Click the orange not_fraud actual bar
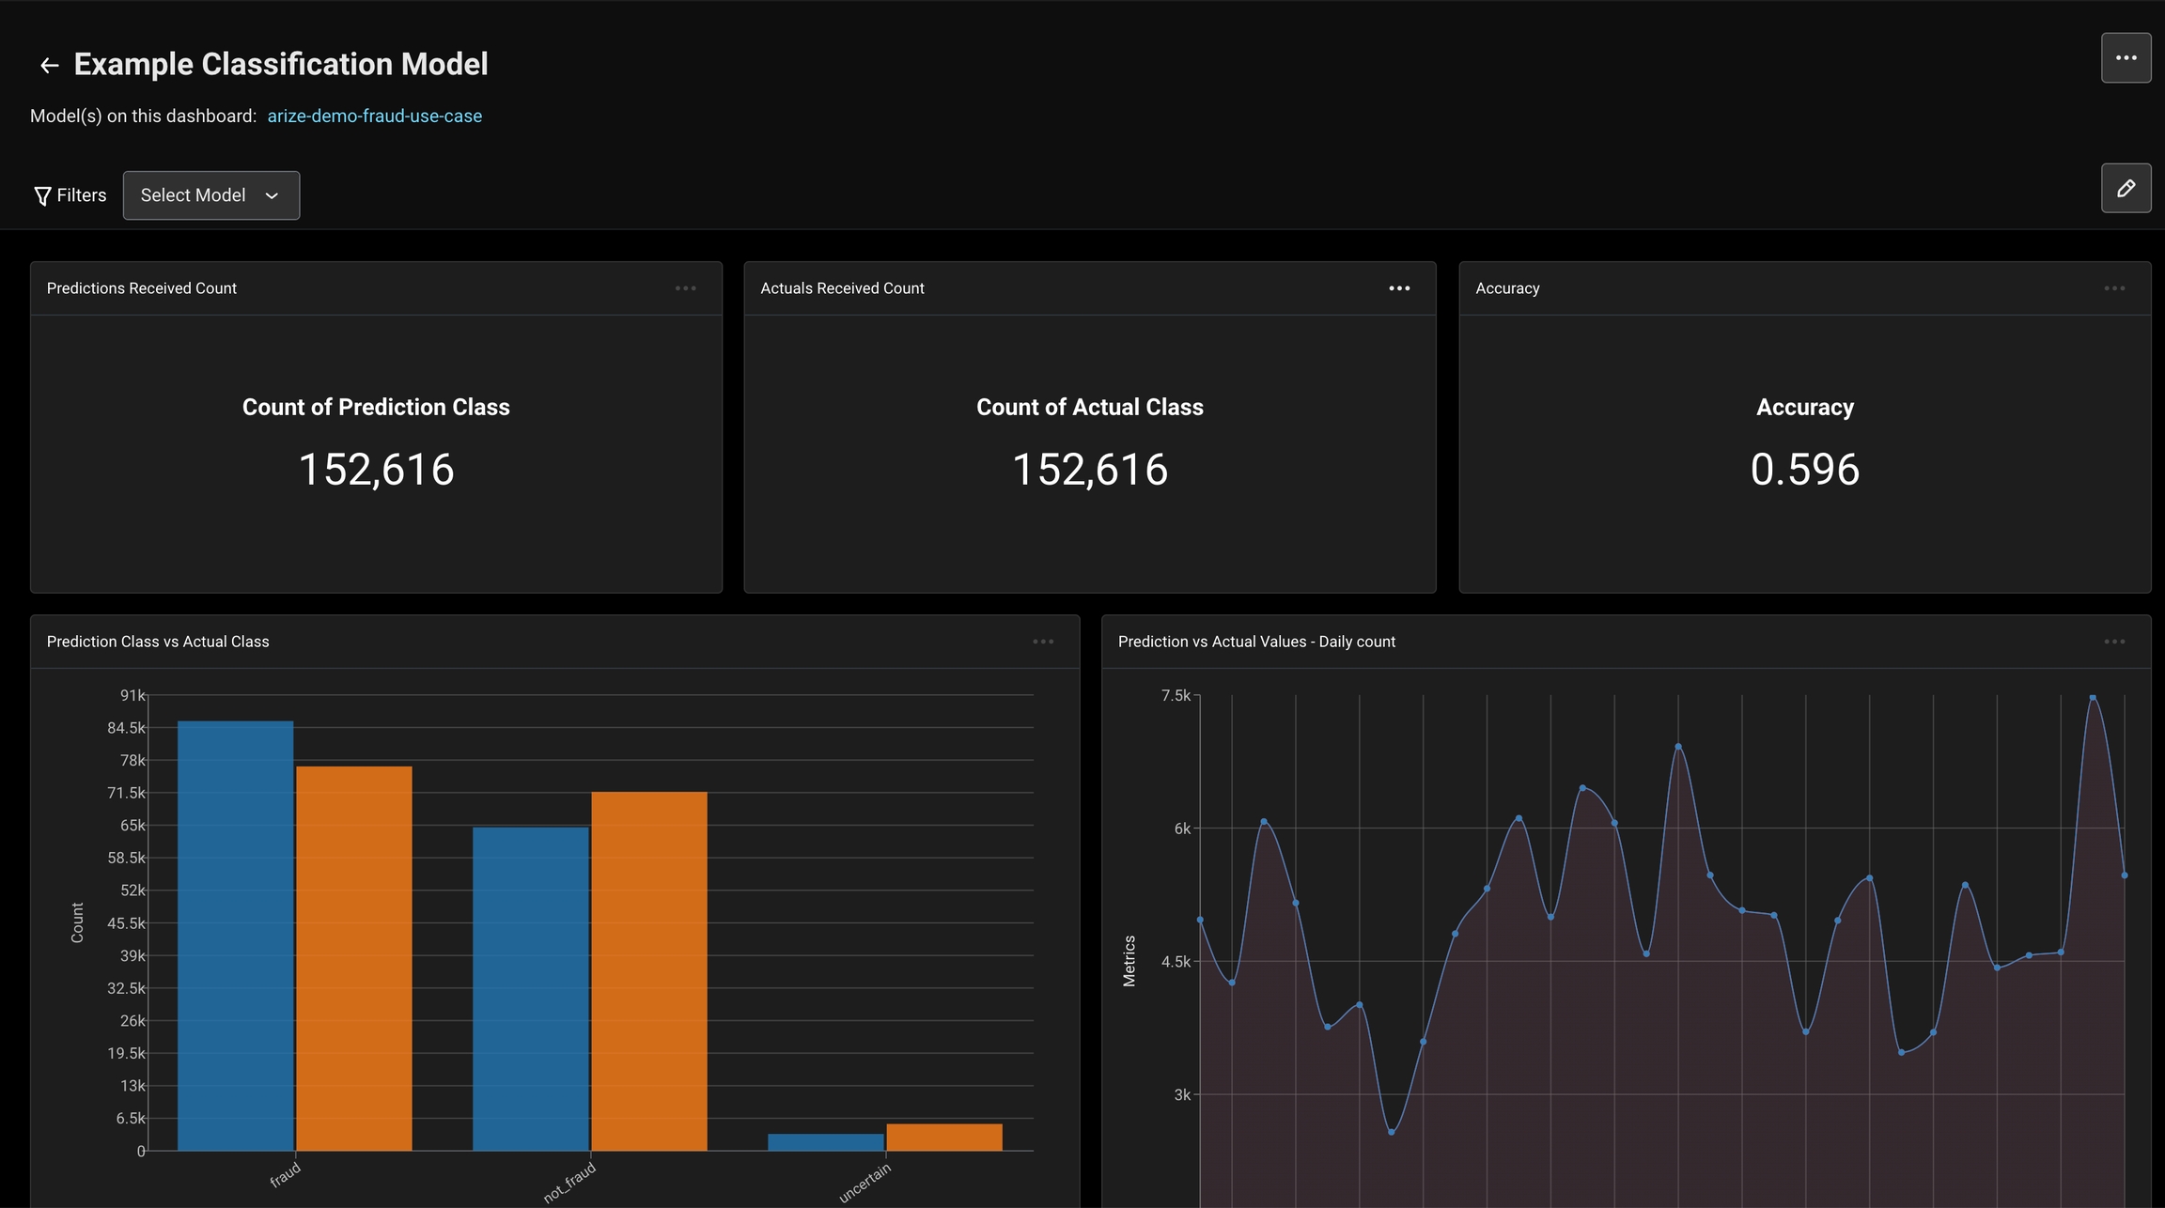This screenshot has width=2165, height=1208. (648, 970)
